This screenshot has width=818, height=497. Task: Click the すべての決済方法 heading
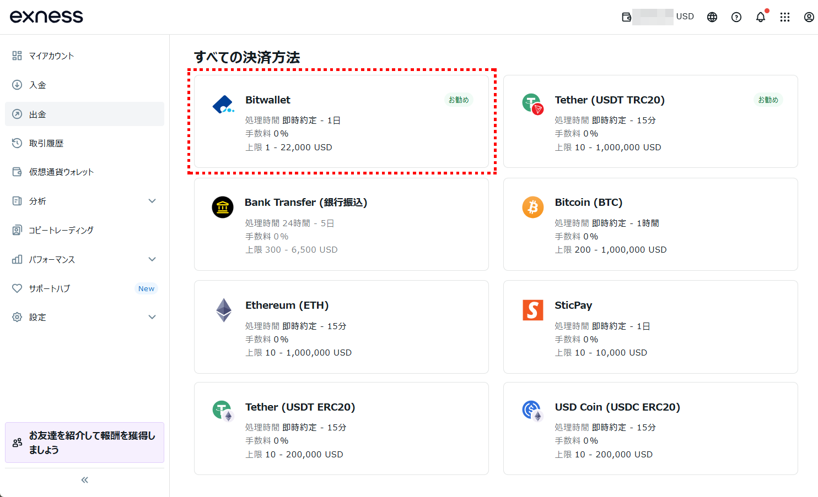point(247,57)
